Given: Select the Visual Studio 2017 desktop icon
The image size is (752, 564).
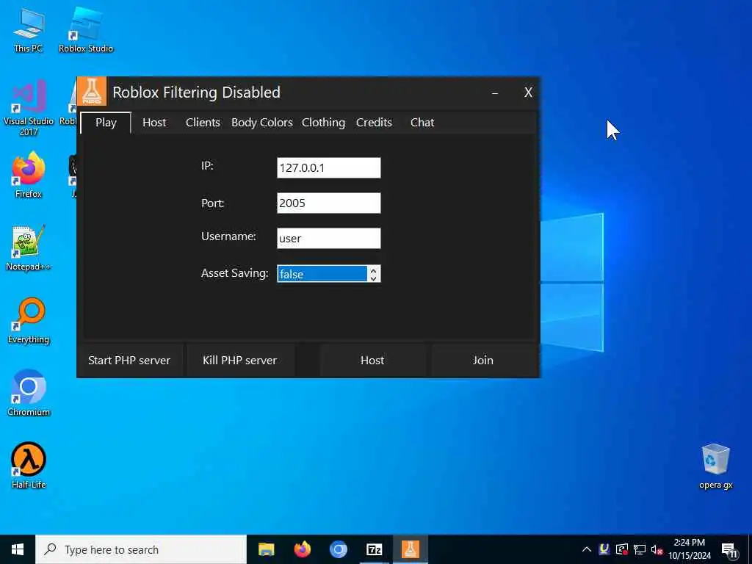Looking at the screenshot, I should pyautogui.click(x=29, y=109).
